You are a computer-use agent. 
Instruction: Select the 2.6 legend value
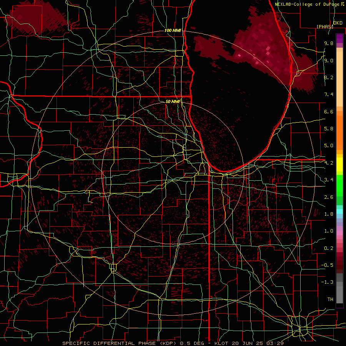tap(329, 197)
